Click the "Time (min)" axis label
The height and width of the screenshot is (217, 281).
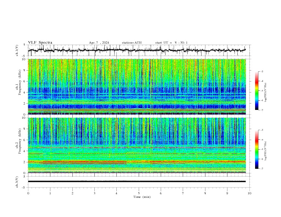click(x=142, y=197)
